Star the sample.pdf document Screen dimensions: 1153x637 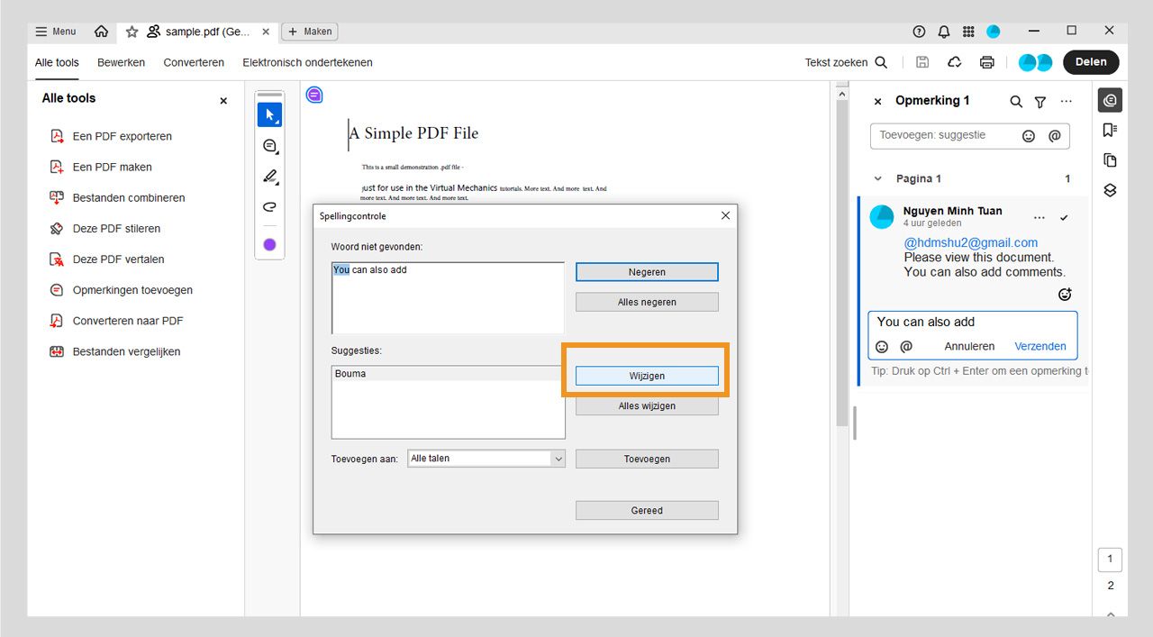click(x=132, y=32)
